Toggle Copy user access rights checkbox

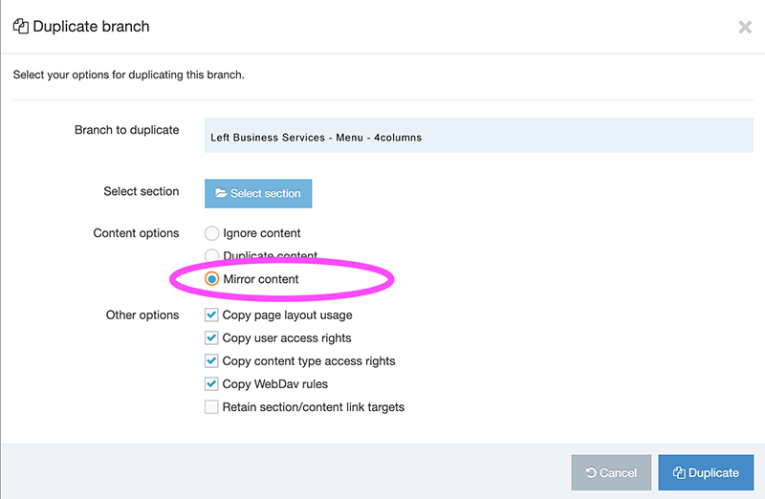tap(211, 337)
